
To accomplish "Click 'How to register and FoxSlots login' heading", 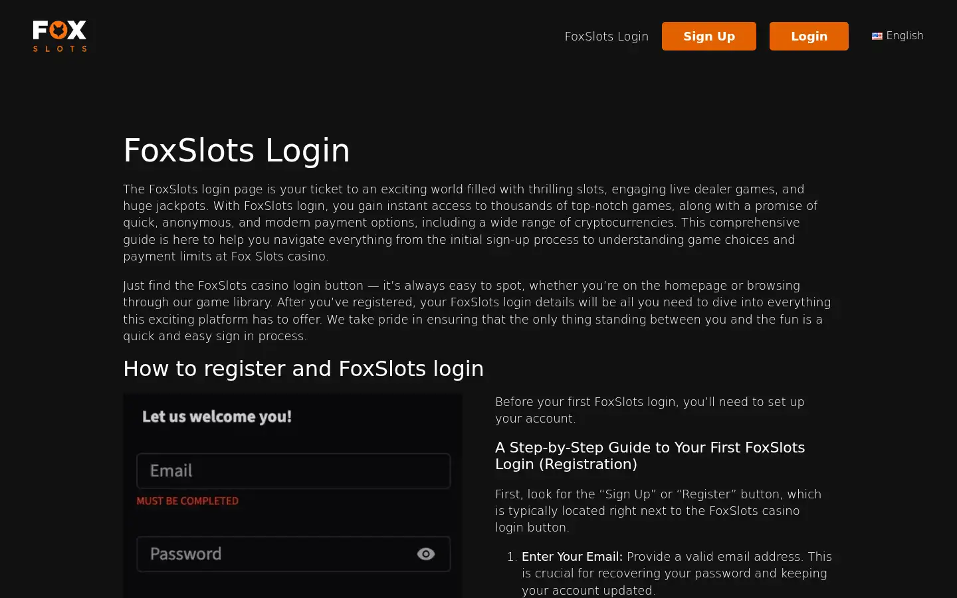I will click(x=303, y=369).
